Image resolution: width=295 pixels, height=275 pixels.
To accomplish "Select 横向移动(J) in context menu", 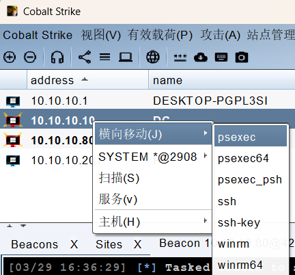I will pos(153,134).
